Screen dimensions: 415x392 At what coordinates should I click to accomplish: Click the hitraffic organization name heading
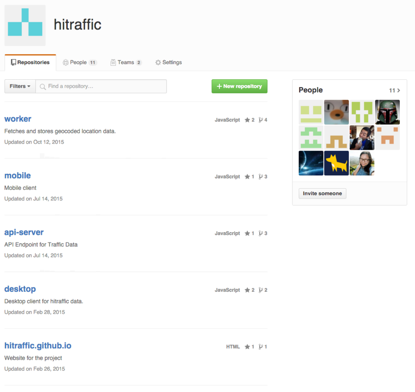(78, 25)
